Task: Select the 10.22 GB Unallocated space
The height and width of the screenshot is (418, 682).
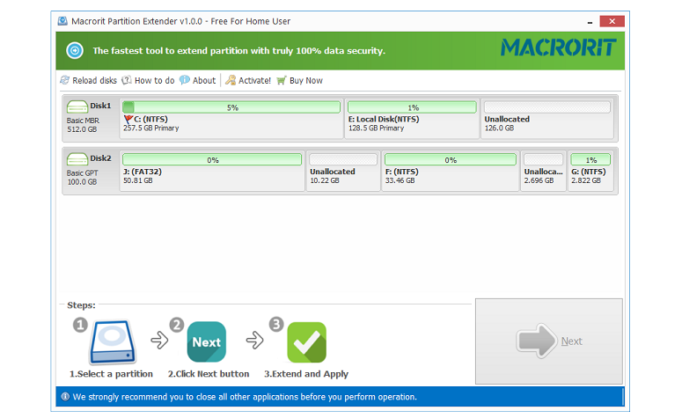Action: [x=343, y=171]
